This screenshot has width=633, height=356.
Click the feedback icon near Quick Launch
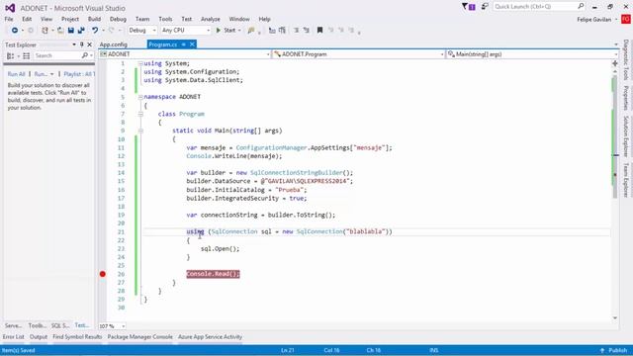485,7
